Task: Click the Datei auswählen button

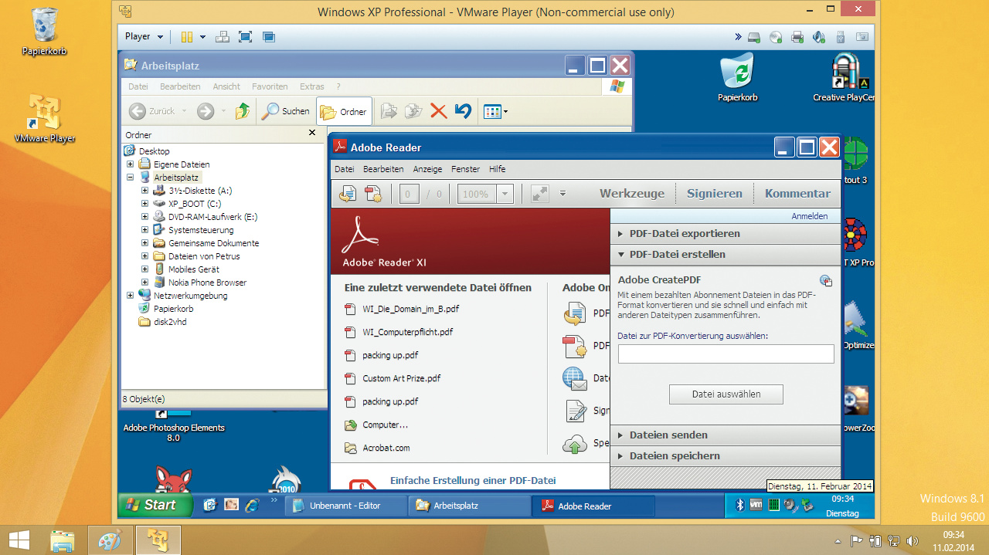Action: (x=726, y=394)
